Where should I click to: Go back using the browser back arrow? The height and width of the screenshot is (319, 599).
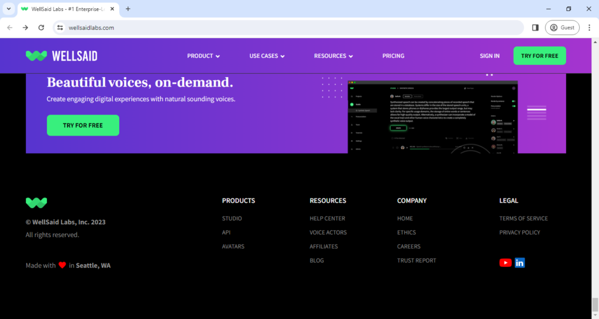[10, 27]
